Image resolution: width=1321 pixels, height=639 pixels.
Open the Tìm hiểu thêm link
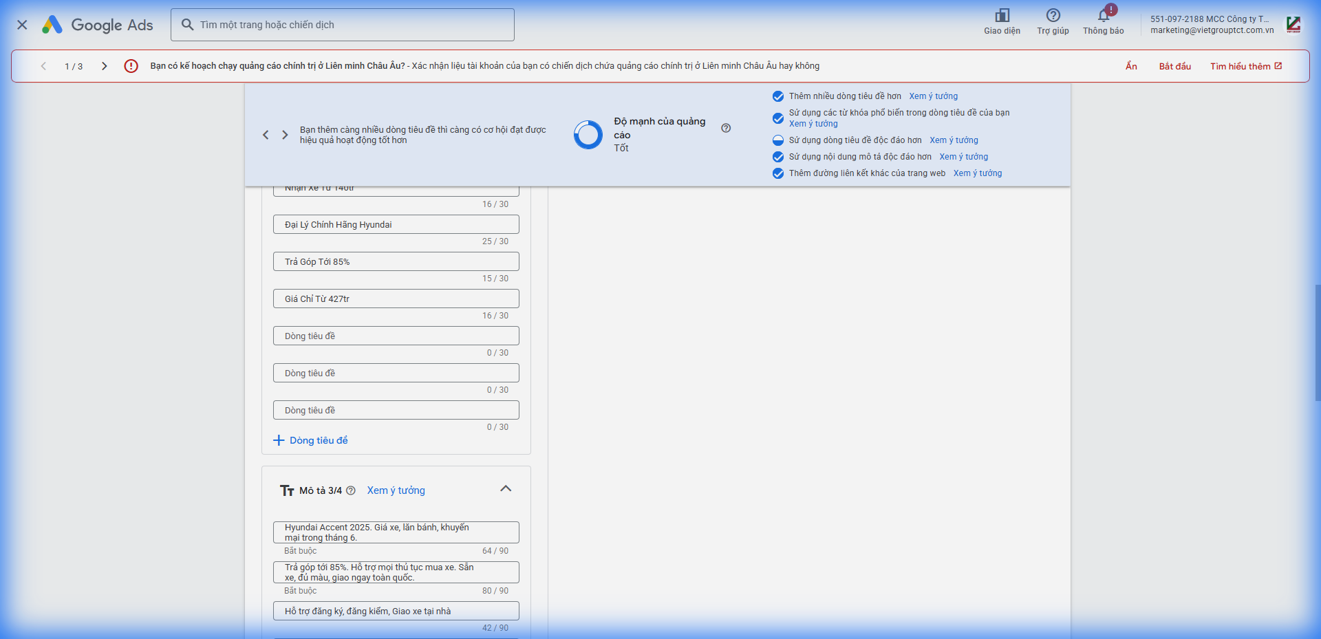pyautogui.click(x=1245, y=66)
